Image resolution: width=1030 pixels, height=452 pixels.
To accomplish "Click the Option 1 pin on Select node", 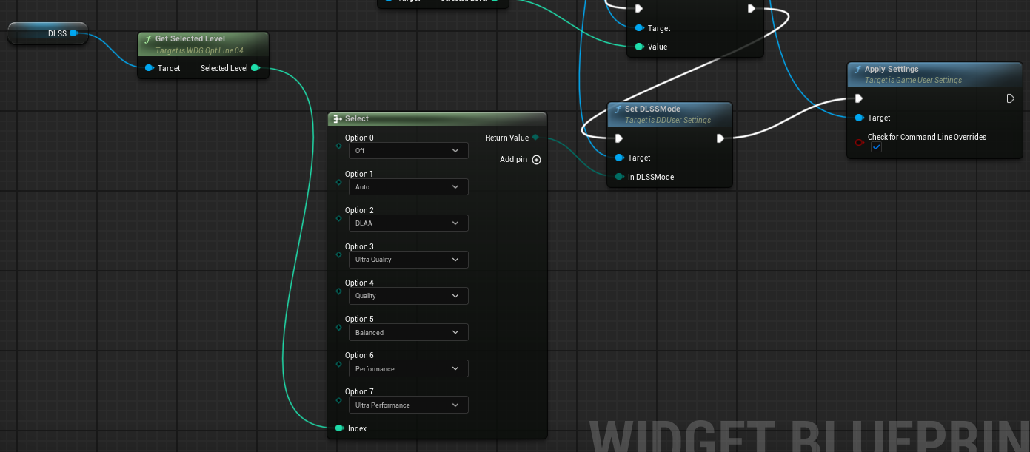I will pos(338,182).
